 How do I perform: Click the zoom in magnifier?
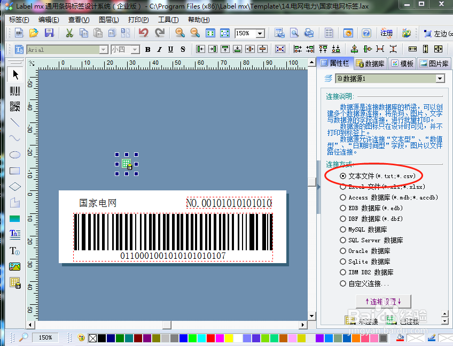(x=180, y=33)
